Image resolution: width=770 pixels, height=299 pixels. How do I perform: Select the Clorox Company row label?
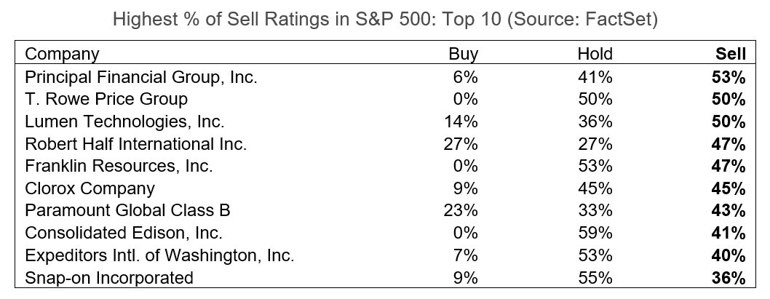point(90,188)
